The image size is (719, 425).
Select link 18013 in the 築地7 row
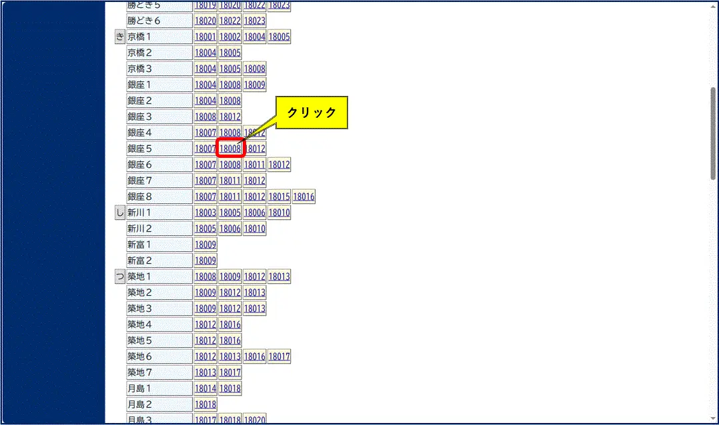(x=205, y=372)
